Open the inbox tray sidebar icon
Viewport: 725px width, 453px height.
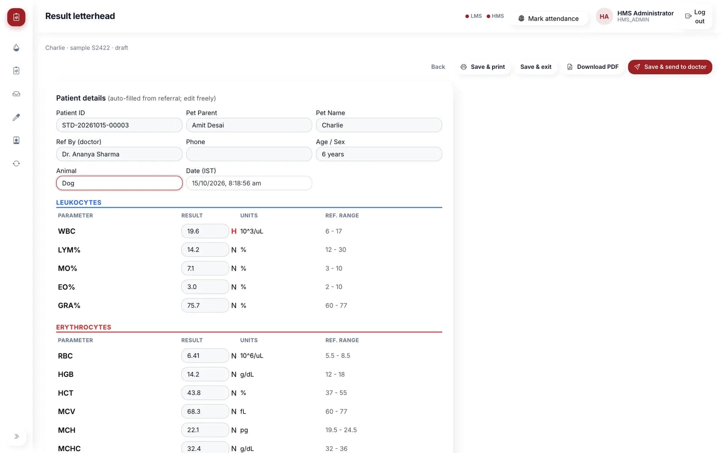[16, 94]
